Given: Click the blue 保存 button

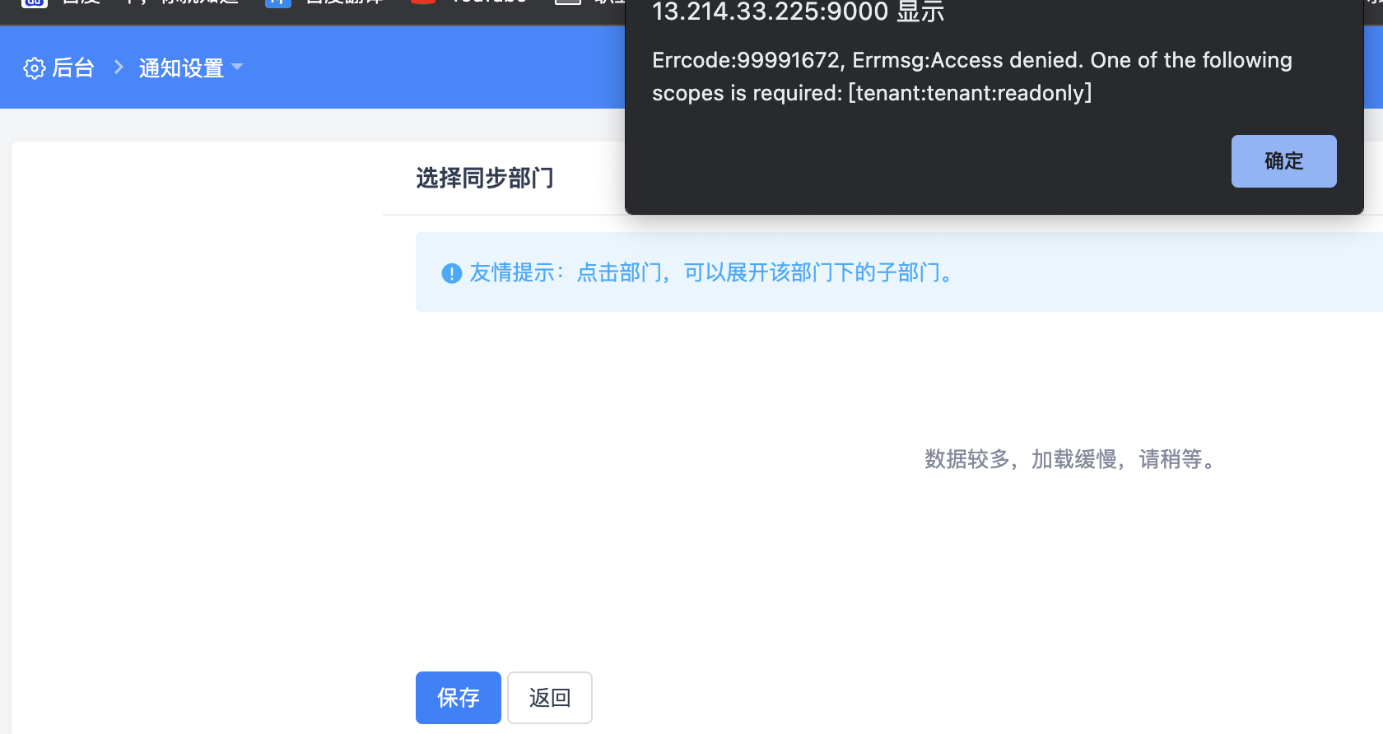Looking at the screenshot, I should point(459,698).
